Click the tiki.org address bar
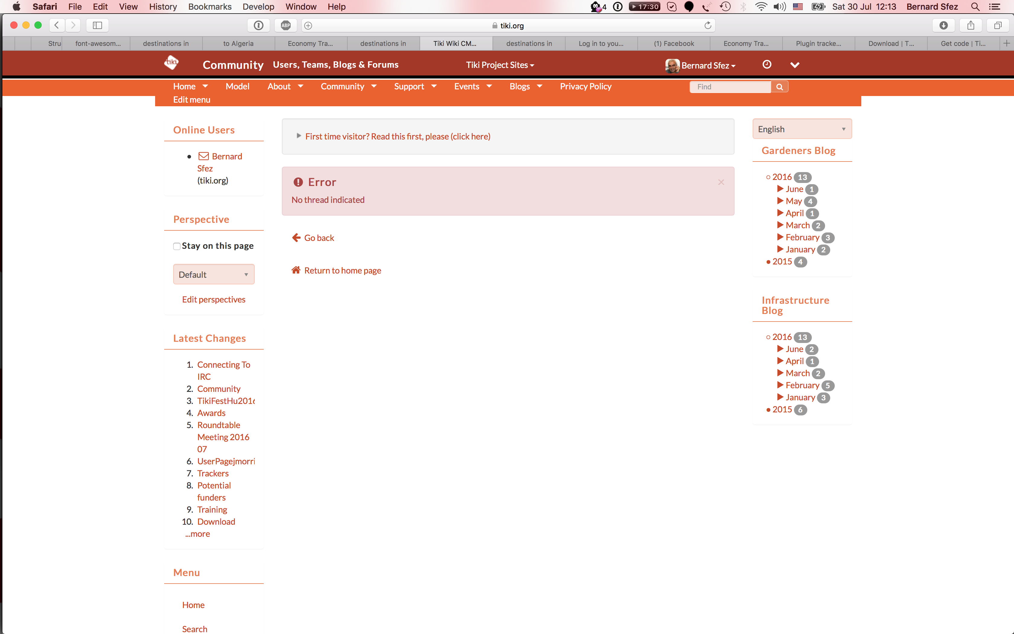Screen dimensions: 1014x634 point(508,26)
